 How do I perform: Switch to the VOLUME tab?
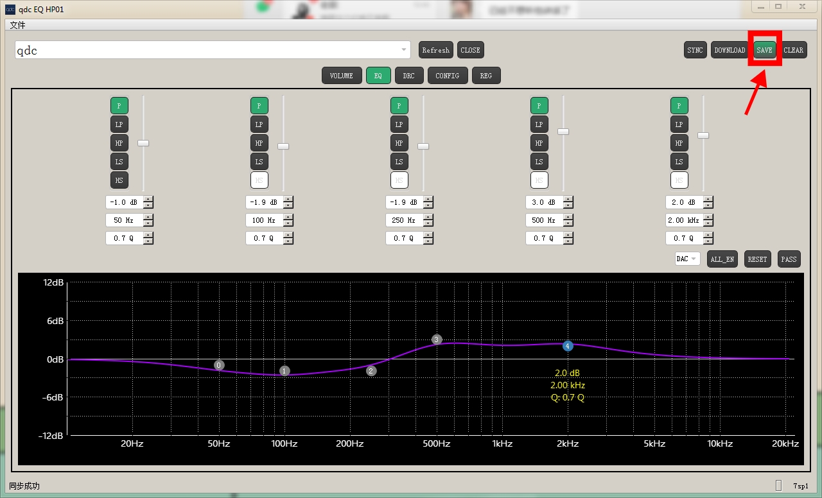(x=341, y=76)
